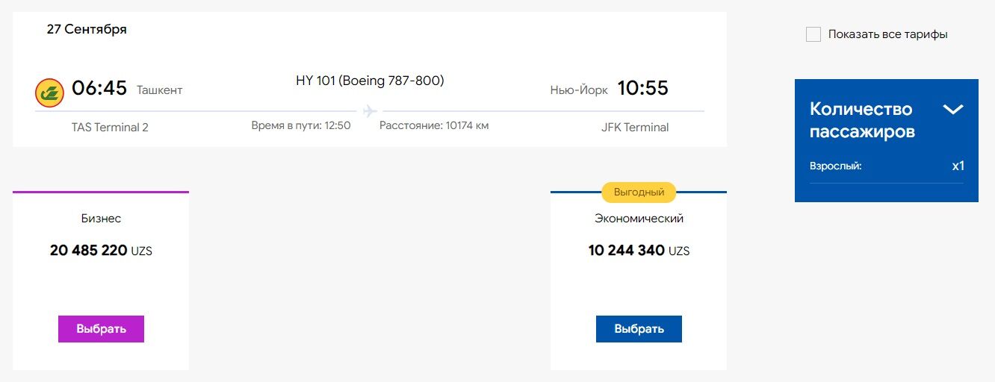Click the 27 Сентября date heading
This screenshot has width=995, height=382.
tap(87, 30)
